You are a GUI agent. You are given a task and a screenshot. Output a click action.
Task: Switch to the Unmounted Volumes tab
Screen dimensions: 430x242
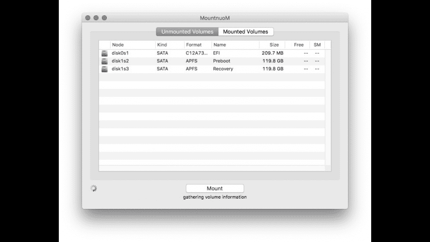coord(187,32)
